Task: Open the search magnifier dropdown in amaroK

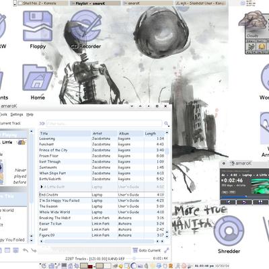Action: point(167,124)
